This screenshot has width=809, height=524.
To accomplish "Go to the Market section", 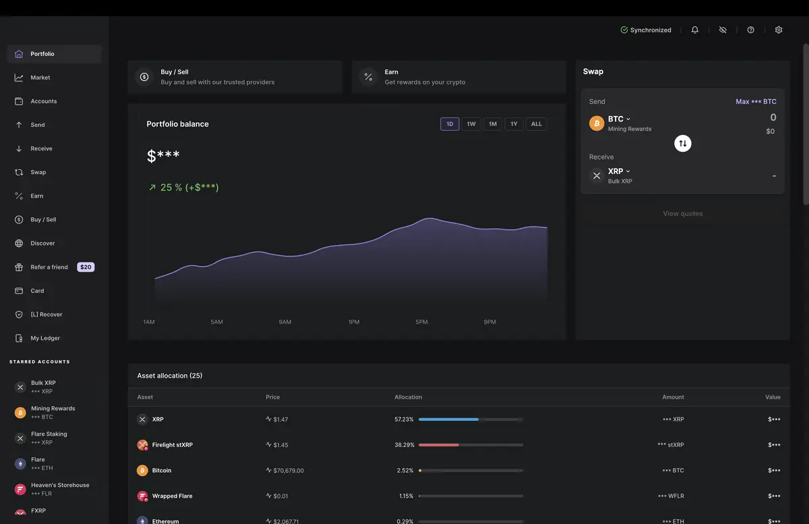I will point(40,77).
